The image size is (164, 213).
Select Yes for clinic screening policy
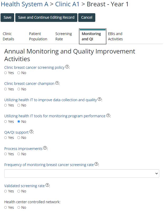(6, 73)
